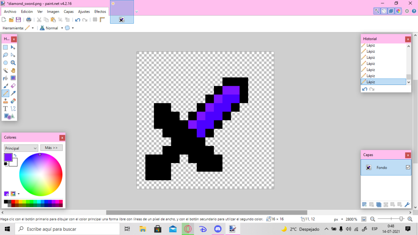Toggle the rulers display
Viewport: 418px width, 235px height.
[x=102, y=20]
